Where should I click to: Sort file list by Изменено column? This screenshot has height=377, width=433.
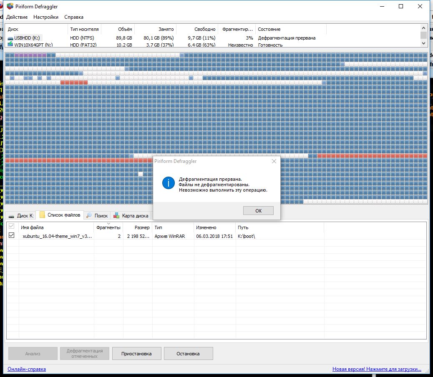click(x=215, y=227)
